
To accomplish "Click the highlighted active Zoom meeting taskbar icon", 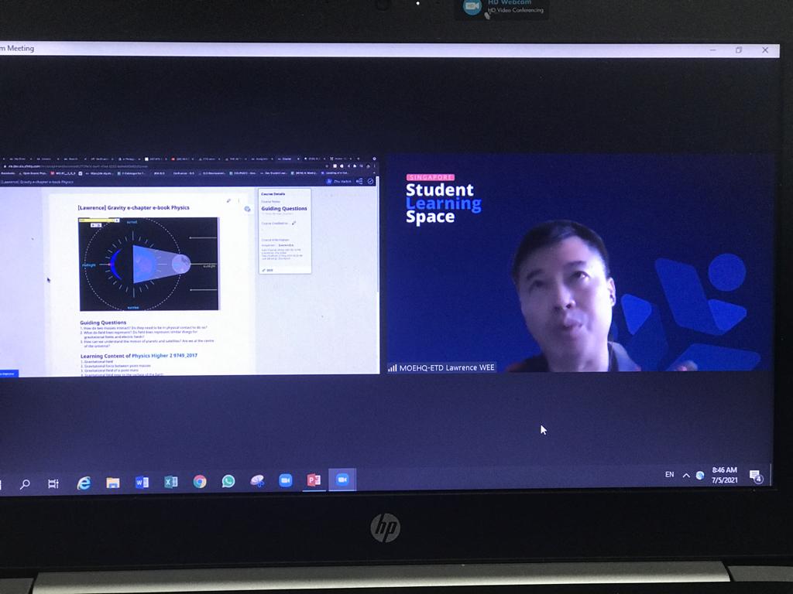I will click(342, 480).
